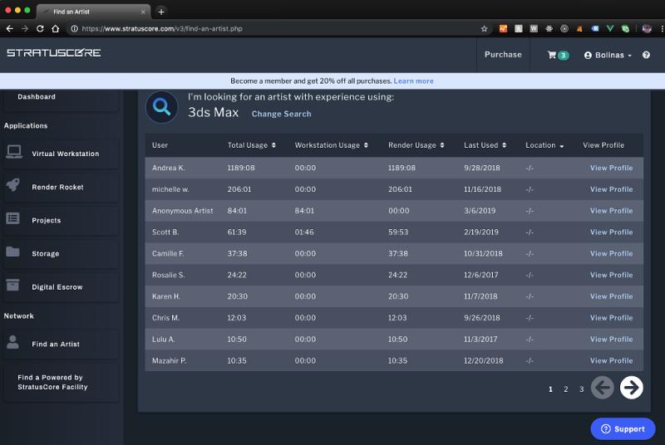Bookmark this page with the star icon
Image resolution: width=665 pixels, height=445 pixels.
click(485, 28)
